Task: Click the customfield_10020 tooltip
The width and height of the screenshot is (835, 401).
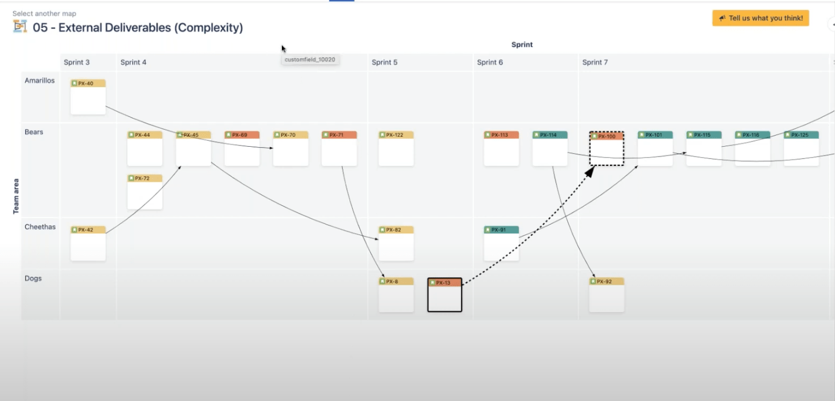Action: 310,60
